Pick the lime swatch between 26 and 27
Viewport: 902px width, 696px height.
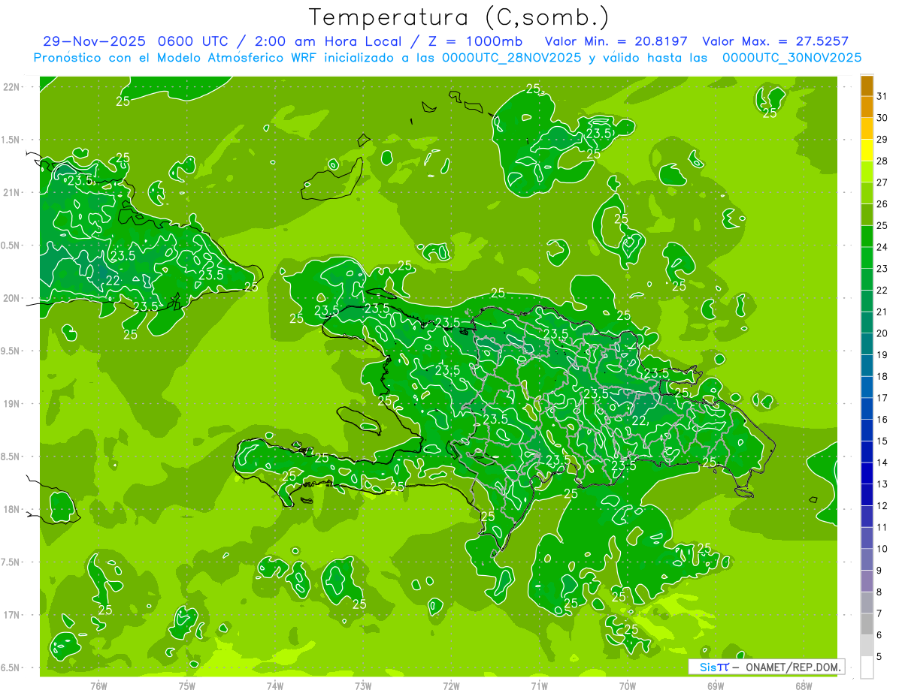tap(867, 193)
